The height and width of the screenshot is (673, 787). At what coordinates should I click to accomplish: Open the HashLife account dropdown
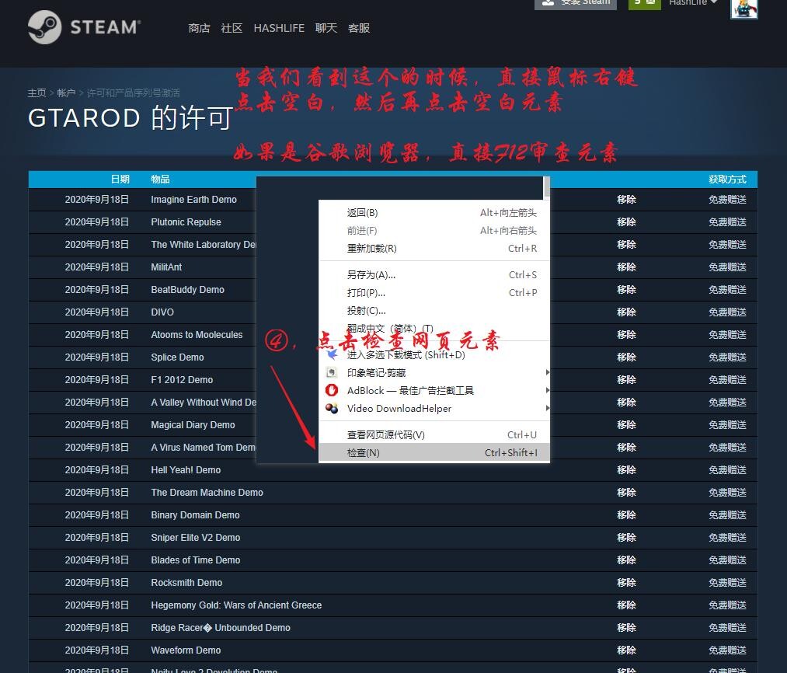(x=691, y=3)
